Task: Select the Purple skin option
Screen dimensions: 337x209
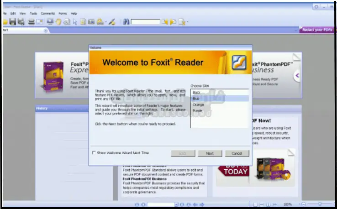Action: click(198, 110)
